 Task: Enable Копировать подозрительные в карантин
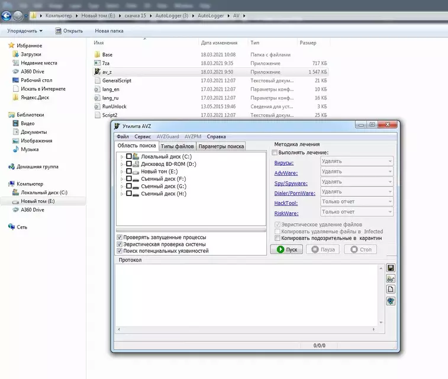(277, 238)
